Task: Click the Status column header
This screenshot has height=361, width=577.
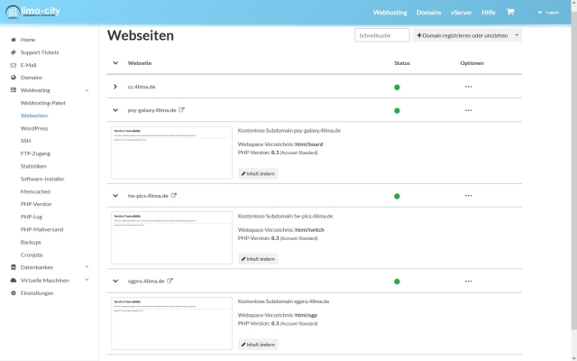Action: pos(402,63)
